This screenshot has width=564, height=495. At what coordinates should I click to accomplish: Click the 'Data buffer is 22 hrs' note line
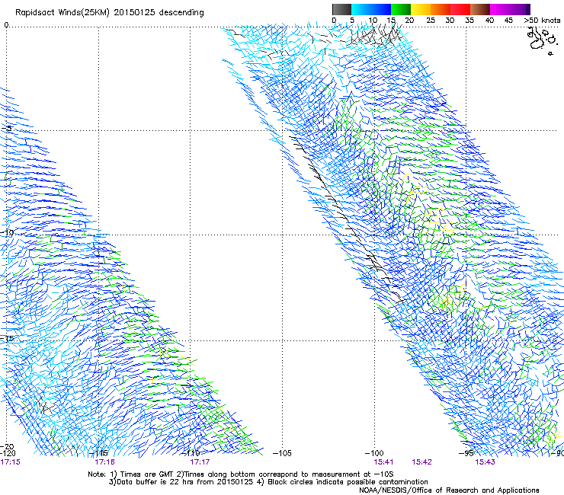pos(268,482)
